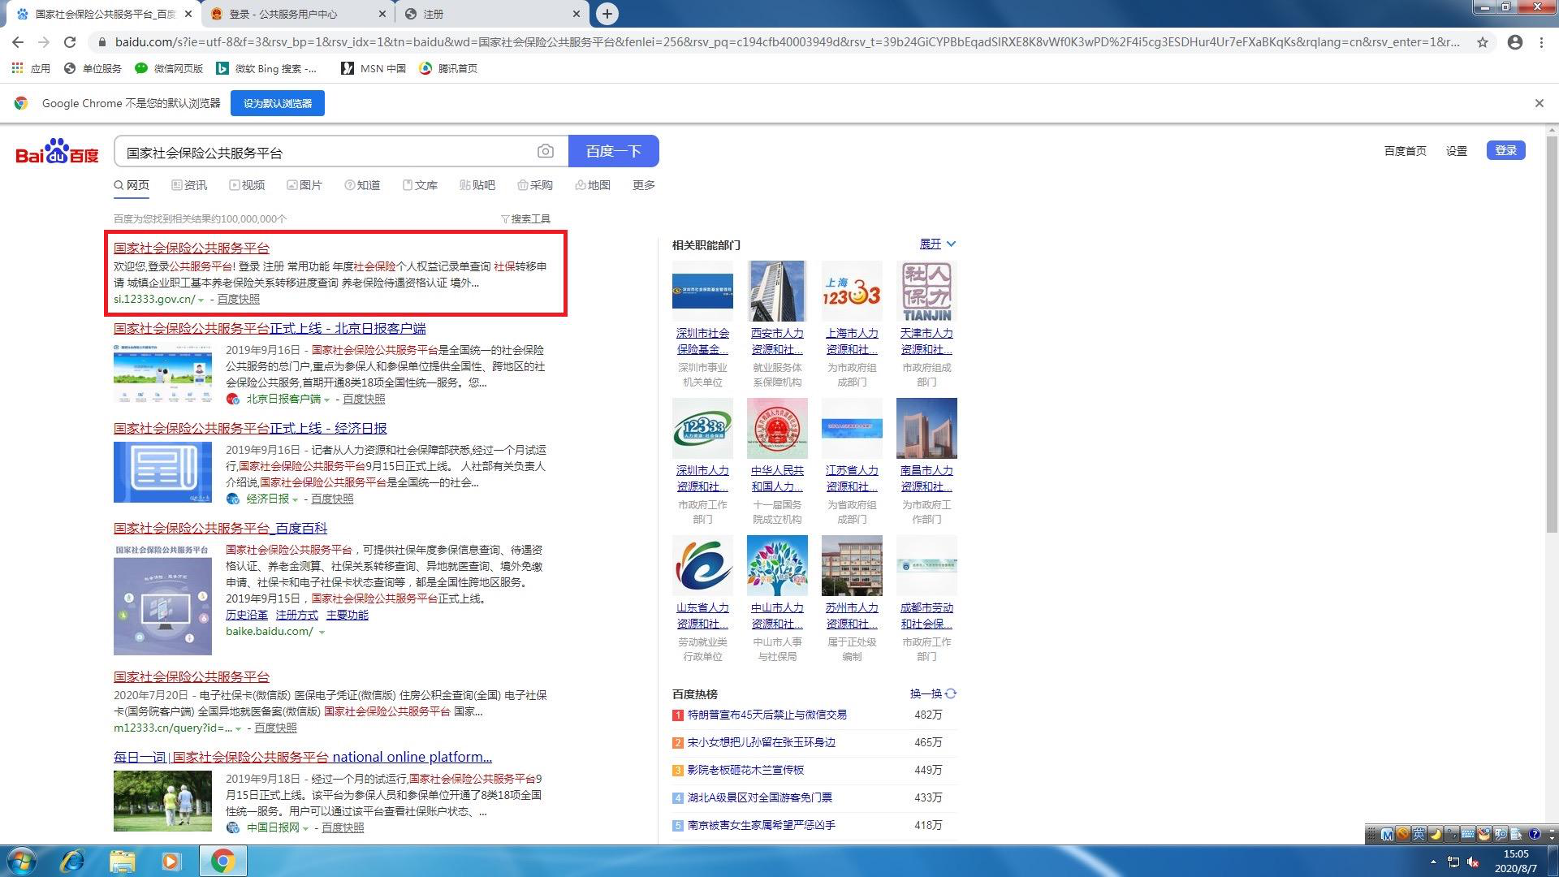Switch to 知道 search tab

pyautogui.click(x=362, y=185)
